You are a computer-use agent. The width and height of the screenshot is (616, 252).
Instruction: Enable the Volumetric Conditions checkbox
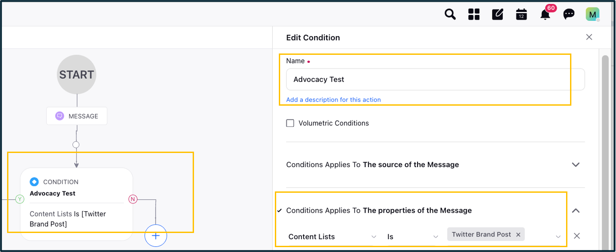click(x=290, y=123)
